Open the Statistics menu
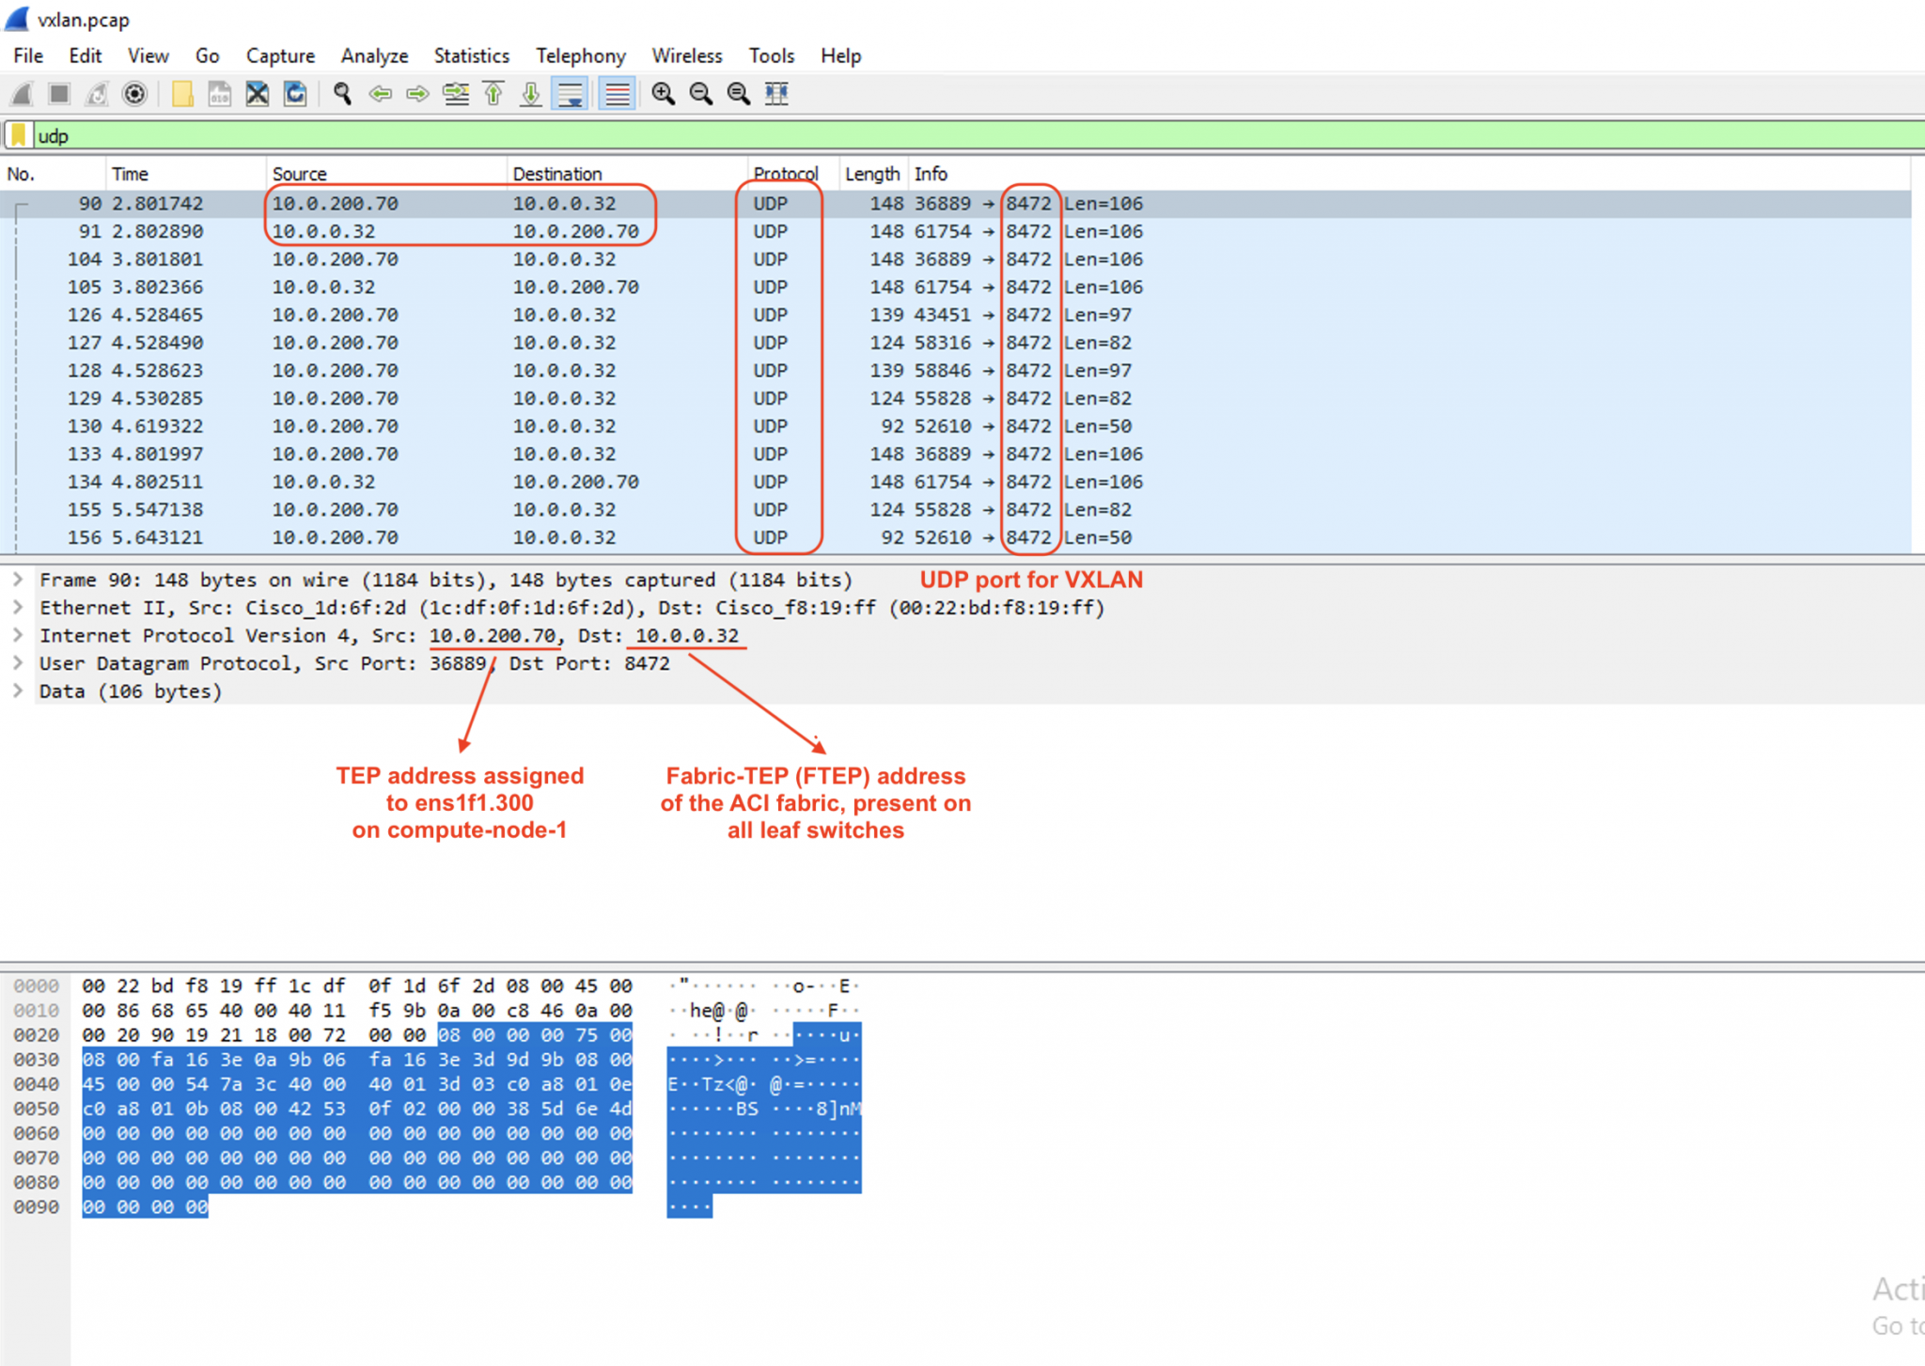Viewport: 1925px width, 1366px height. coord(471,55)
